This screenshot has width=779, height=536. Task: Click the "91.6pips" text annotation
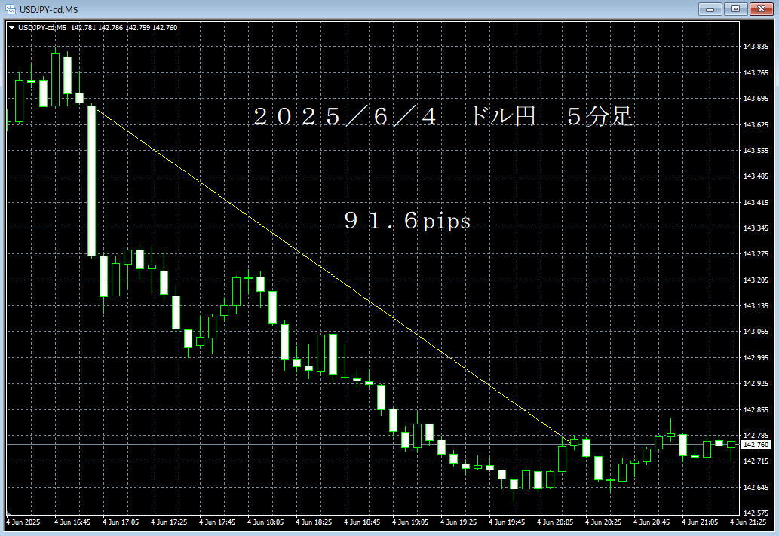[407, 221]
